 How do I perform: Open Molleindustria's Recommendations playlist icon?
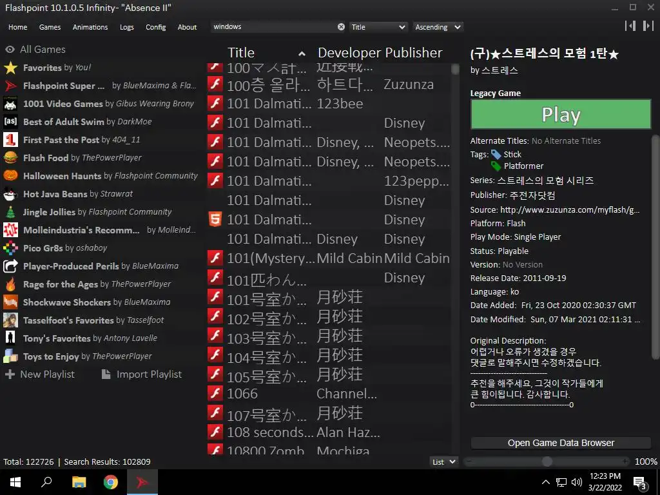(x=10, y=230)
